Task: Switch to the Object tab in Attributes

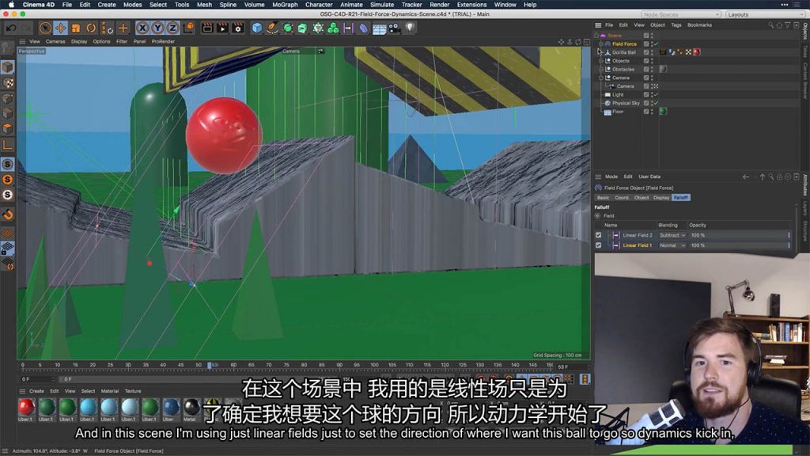Action: (x=642, y=197)
